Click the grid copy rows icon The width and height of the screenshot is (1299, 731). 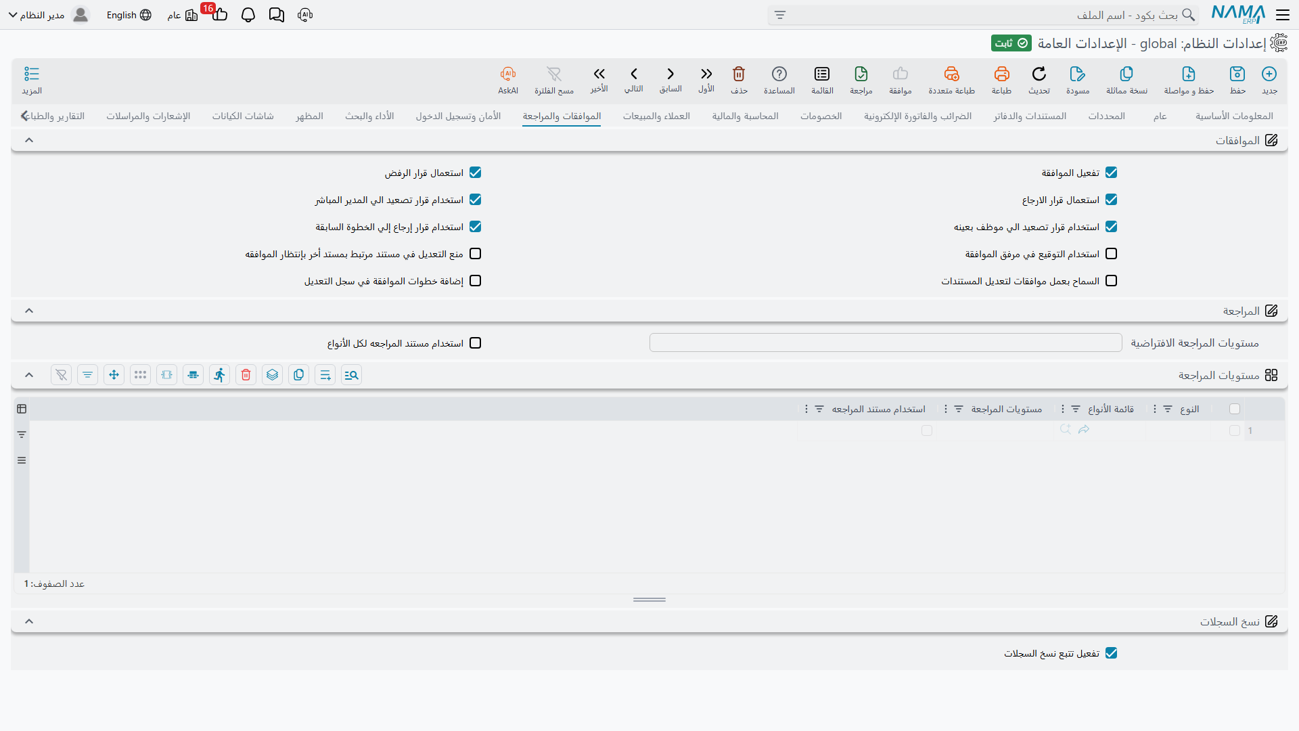coord(299,375)
